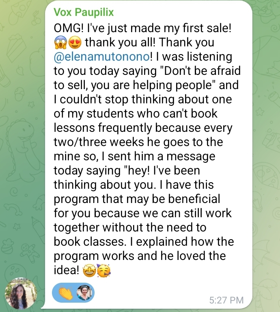
Task: Click the word "idea!" in the message
Action: coord(66,270)
